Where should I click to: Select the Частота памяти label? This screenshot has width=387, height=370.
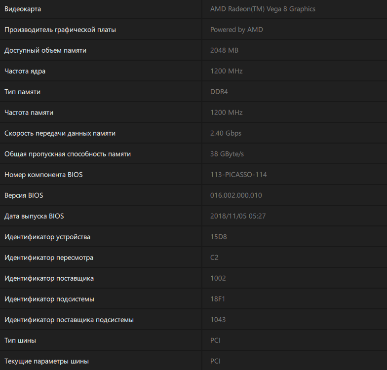(29, 112)
